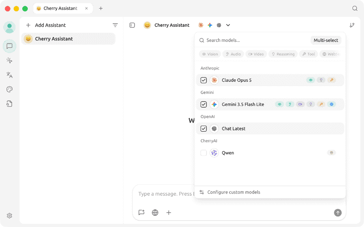Click the Anthropic group label
Viewport: 364px width, 227px height.
coord(210,68)
